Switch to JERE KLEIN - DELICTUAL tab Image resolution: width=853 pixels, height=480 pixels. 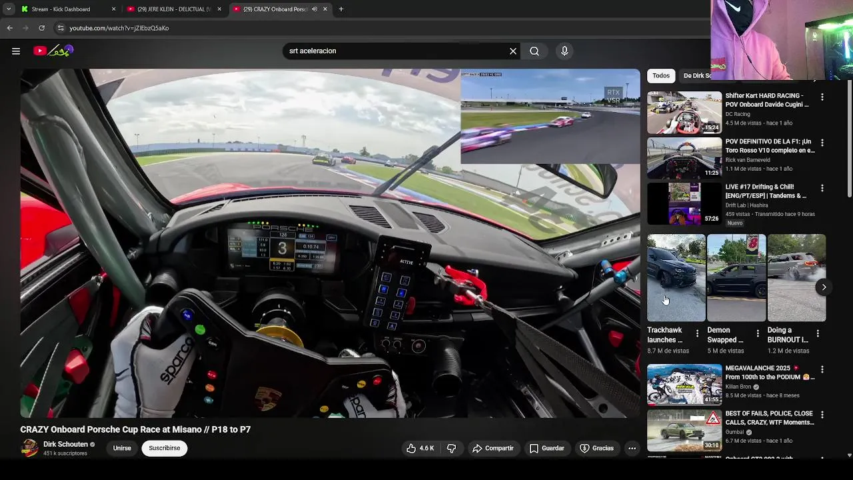[x=173, y=9]
